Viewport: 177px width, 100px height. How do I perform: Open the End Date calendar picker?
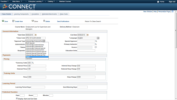click(88, 35)
